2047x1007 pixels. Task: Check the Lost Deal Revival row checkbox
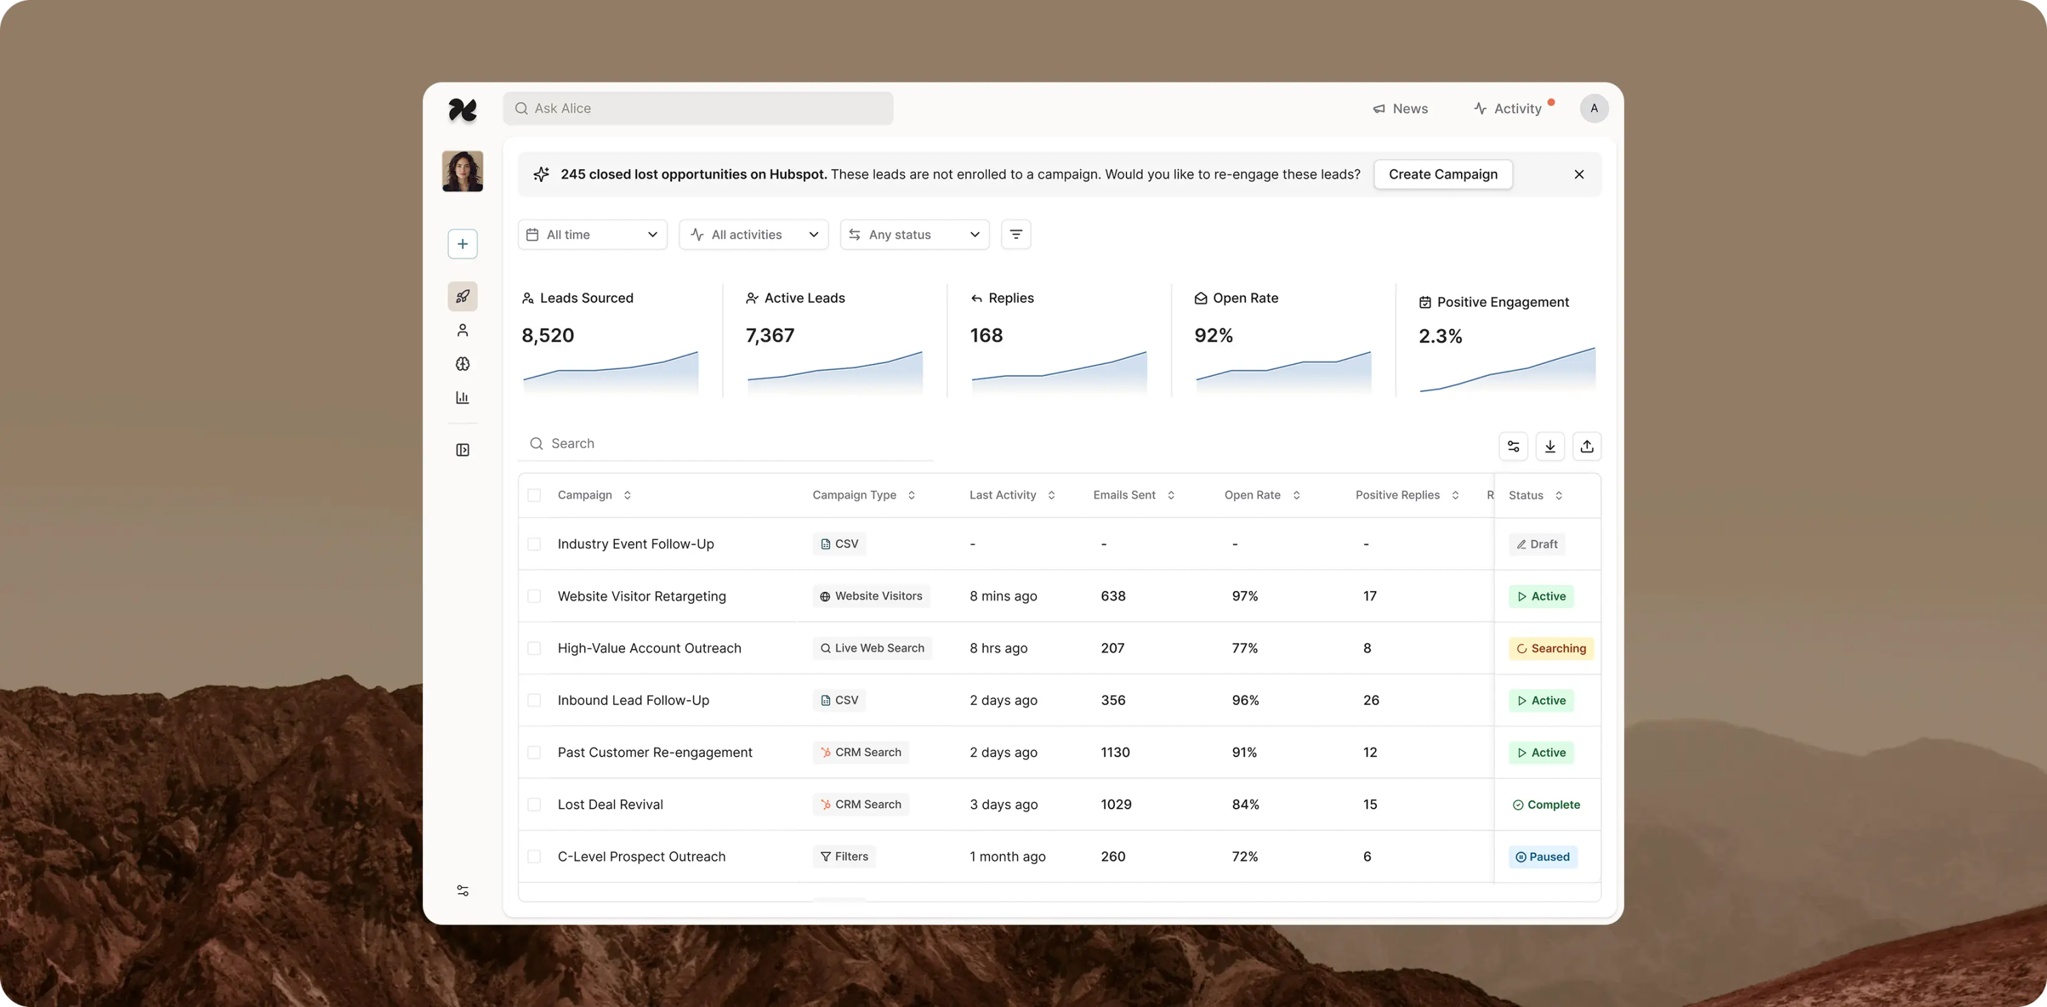(x=535, y=804)
